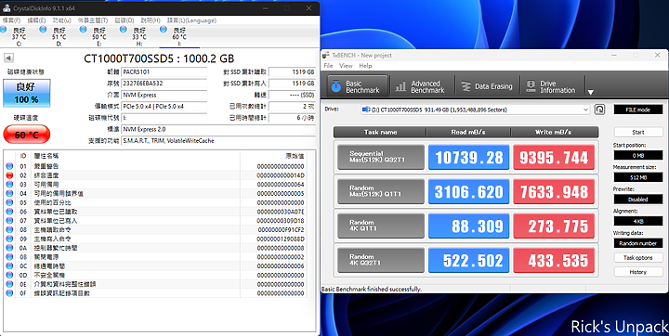Click the refresh drive list icon in TxBENCH
669x336 pixels.
599,110
